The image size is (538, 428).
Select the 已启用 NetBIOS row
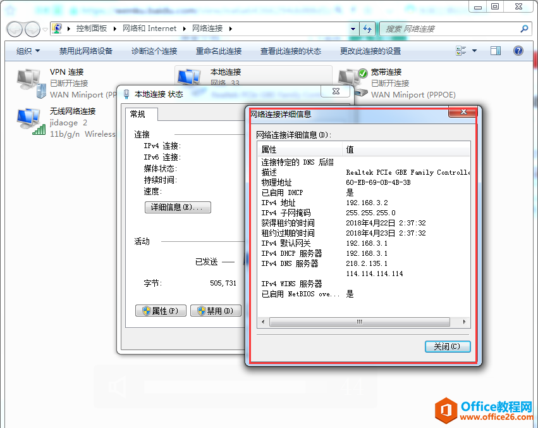coord(364,294)
